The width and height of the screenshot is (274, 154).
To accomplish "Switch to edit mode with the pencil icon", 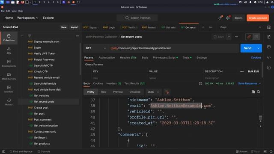I will pos(249,37).
